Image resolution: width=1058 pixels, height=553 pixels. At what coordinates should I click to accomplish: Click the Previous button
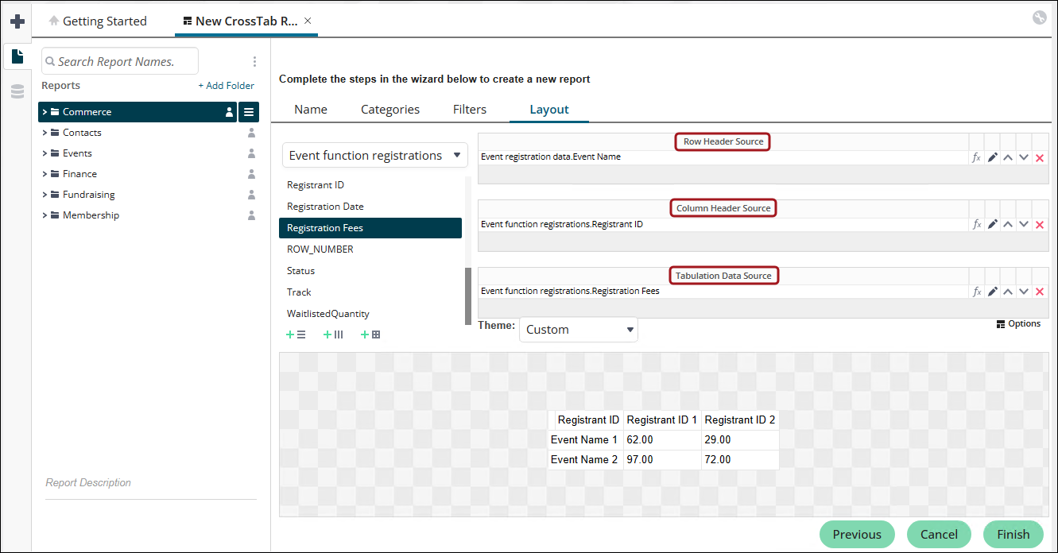point(857,535)
